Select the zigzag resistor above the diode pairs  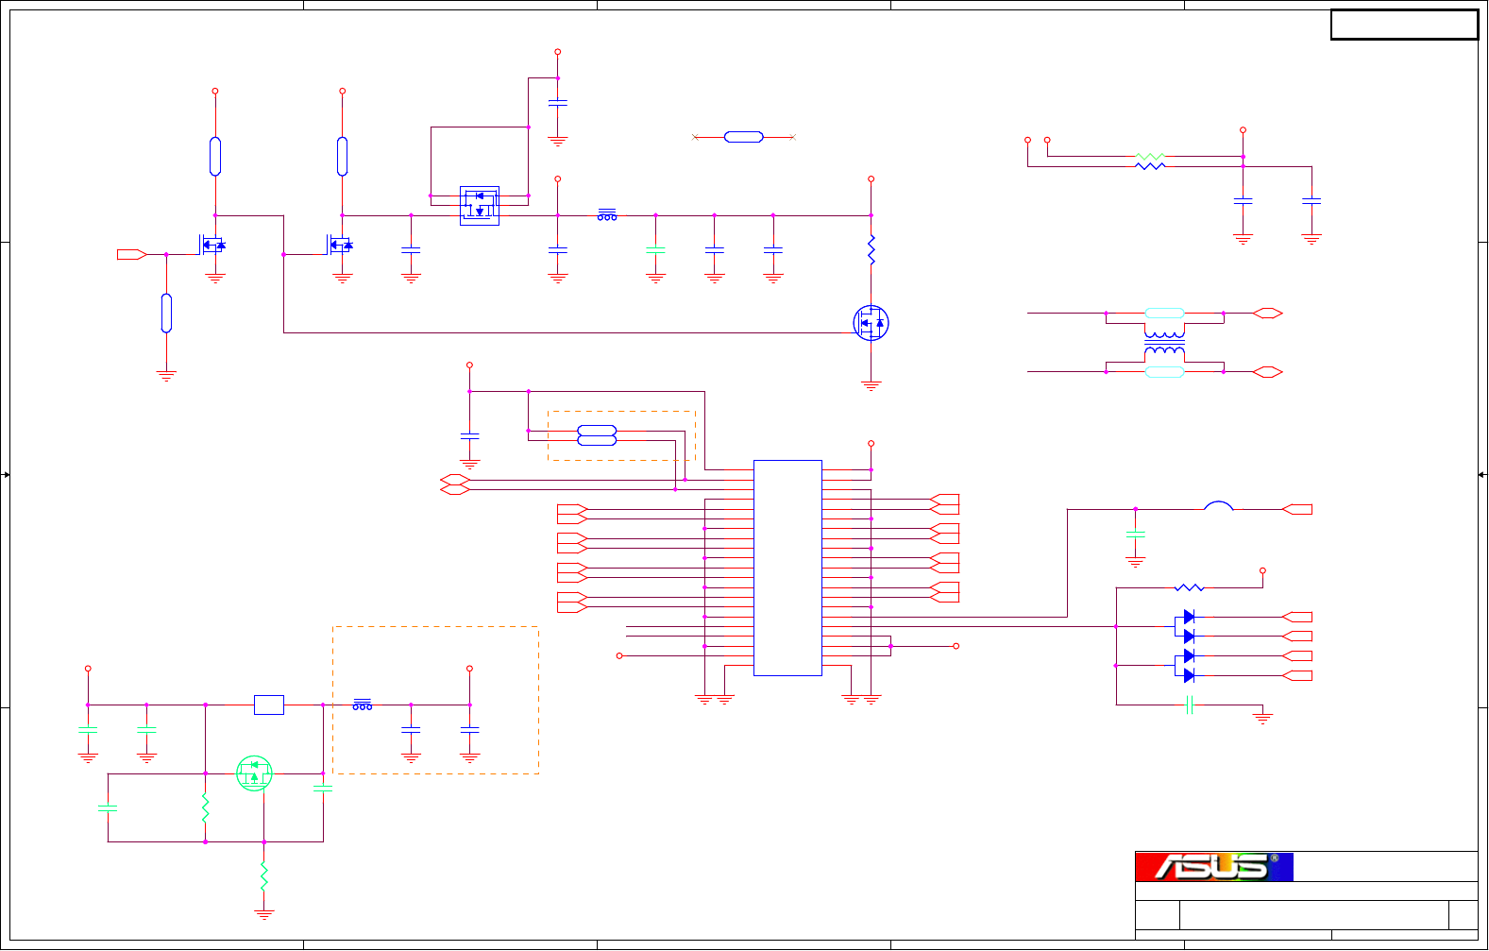click(1189, 587)
